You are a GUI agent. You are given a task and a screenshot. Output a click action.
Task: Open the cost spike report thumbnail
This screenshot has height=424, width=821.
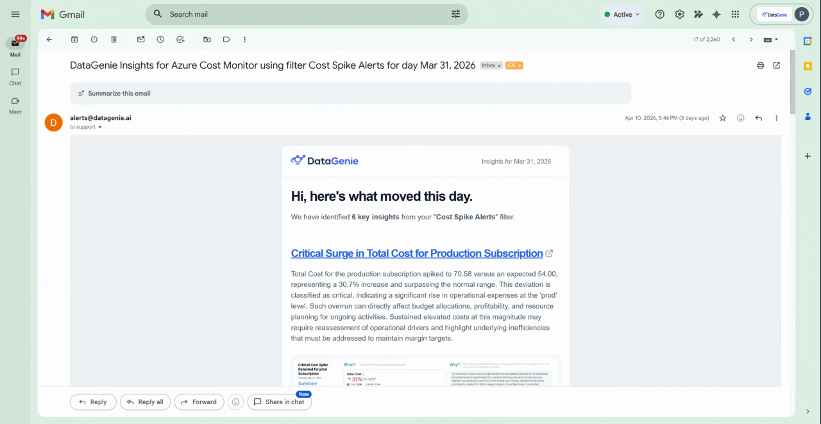click(425, 371)
